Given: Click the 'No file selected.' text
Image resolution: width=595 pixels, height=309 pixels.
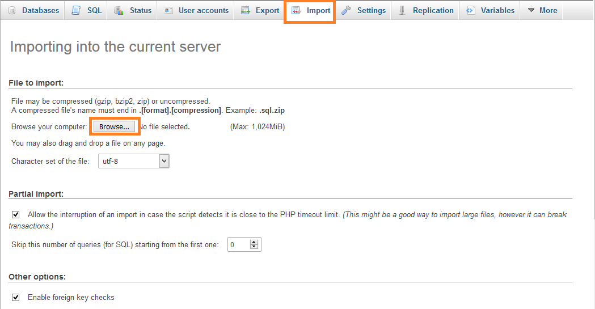Looking at the screenshot, I should click(x=166, y=126).
